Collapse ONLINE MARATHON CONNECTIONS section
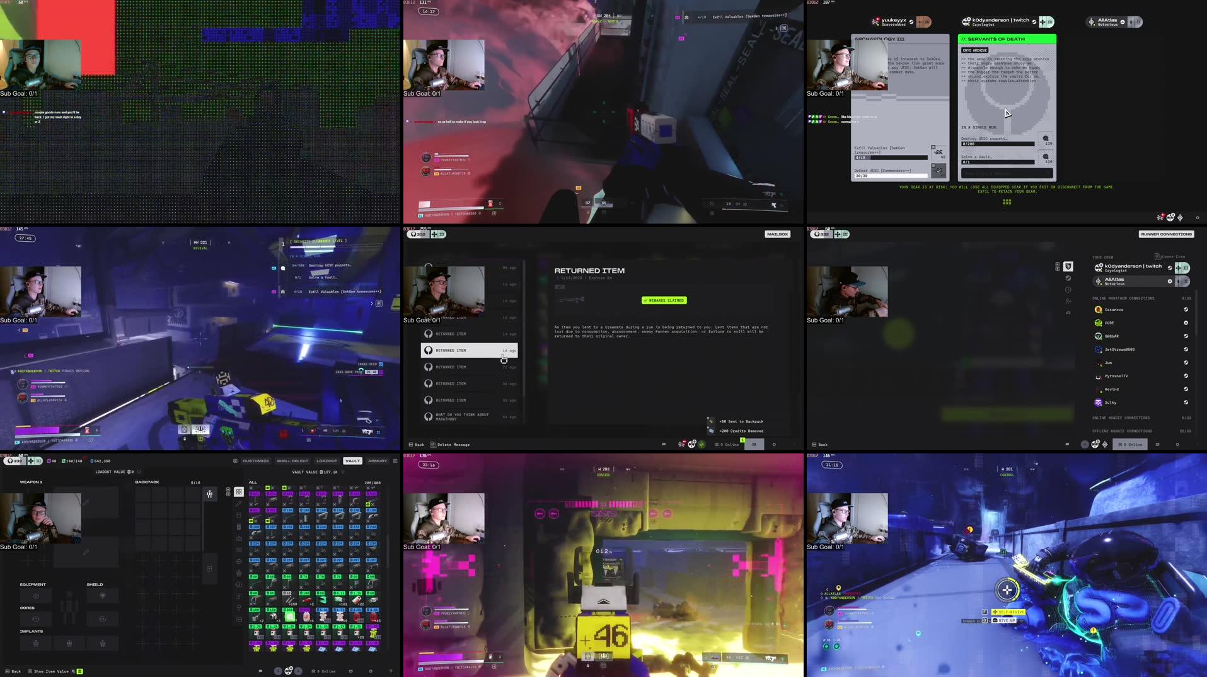 1141,299
